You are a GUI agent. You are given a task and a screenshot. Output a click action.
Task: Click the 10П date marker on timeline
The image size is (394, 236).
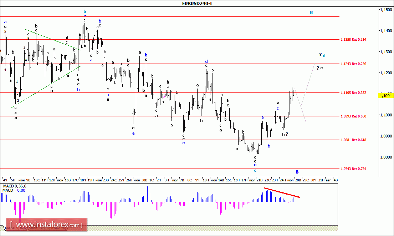pyautogui.click(x=206, y=180)
